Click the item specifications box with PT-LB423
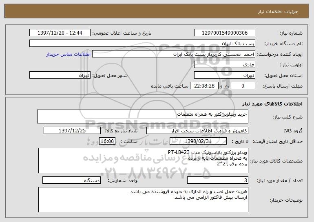The width and height of the screenshot is (314, 222). click(x=143, y=160)
